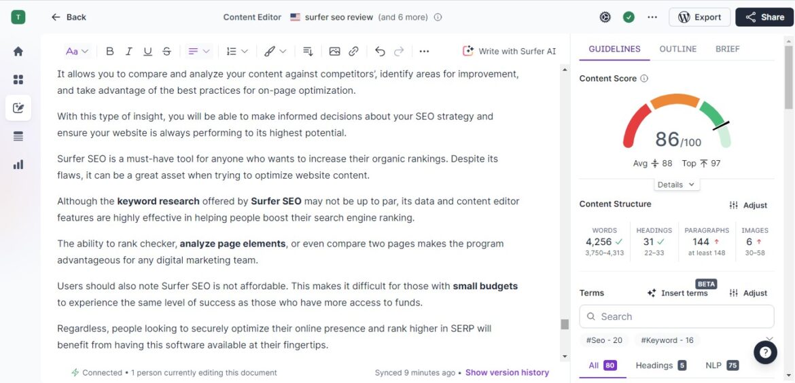This screenshot has width=795, height=383.
Task: Adjust the Content Structure settings
Action: tap(748, 205)
